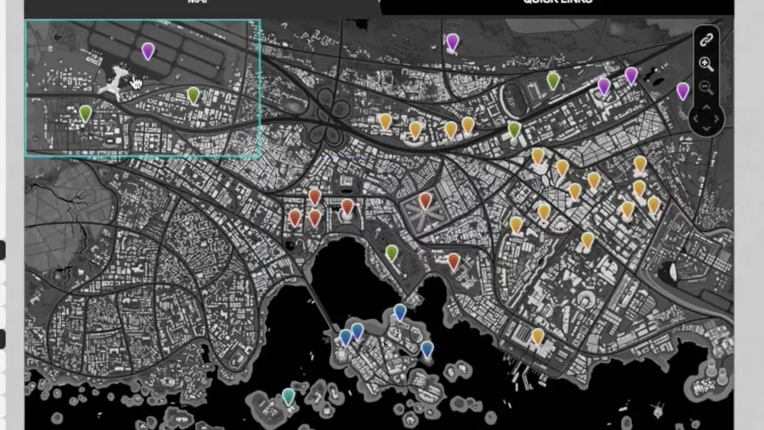Pan the map left with the arrow
This screenshot has height=430, width=764.
[695, 118]
